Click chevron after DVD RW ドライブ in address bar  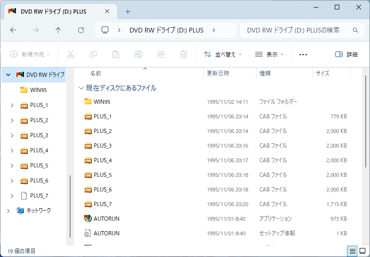pyautogui.click(x=214, y=30)
